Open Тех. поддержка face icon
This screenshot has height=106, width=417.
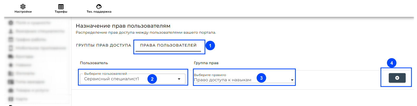pyautogui.click(x=99, y=7)
